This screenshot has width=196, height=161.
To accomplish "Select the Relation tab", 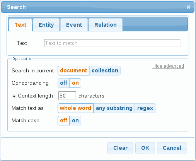I will pyautogui.click(x=106, y=25).
